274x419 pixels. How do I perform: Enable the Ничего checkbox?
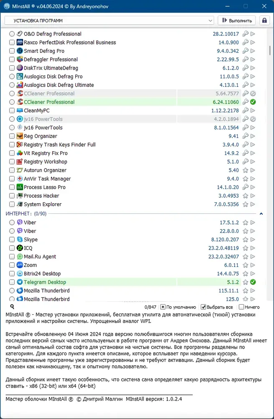(241, 307)
